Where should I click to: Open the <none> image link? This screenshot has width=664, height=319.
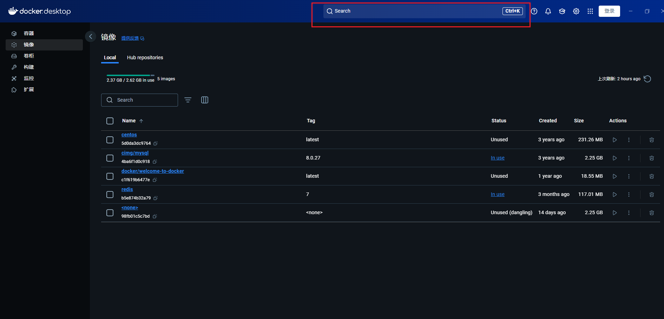point(130,208)
